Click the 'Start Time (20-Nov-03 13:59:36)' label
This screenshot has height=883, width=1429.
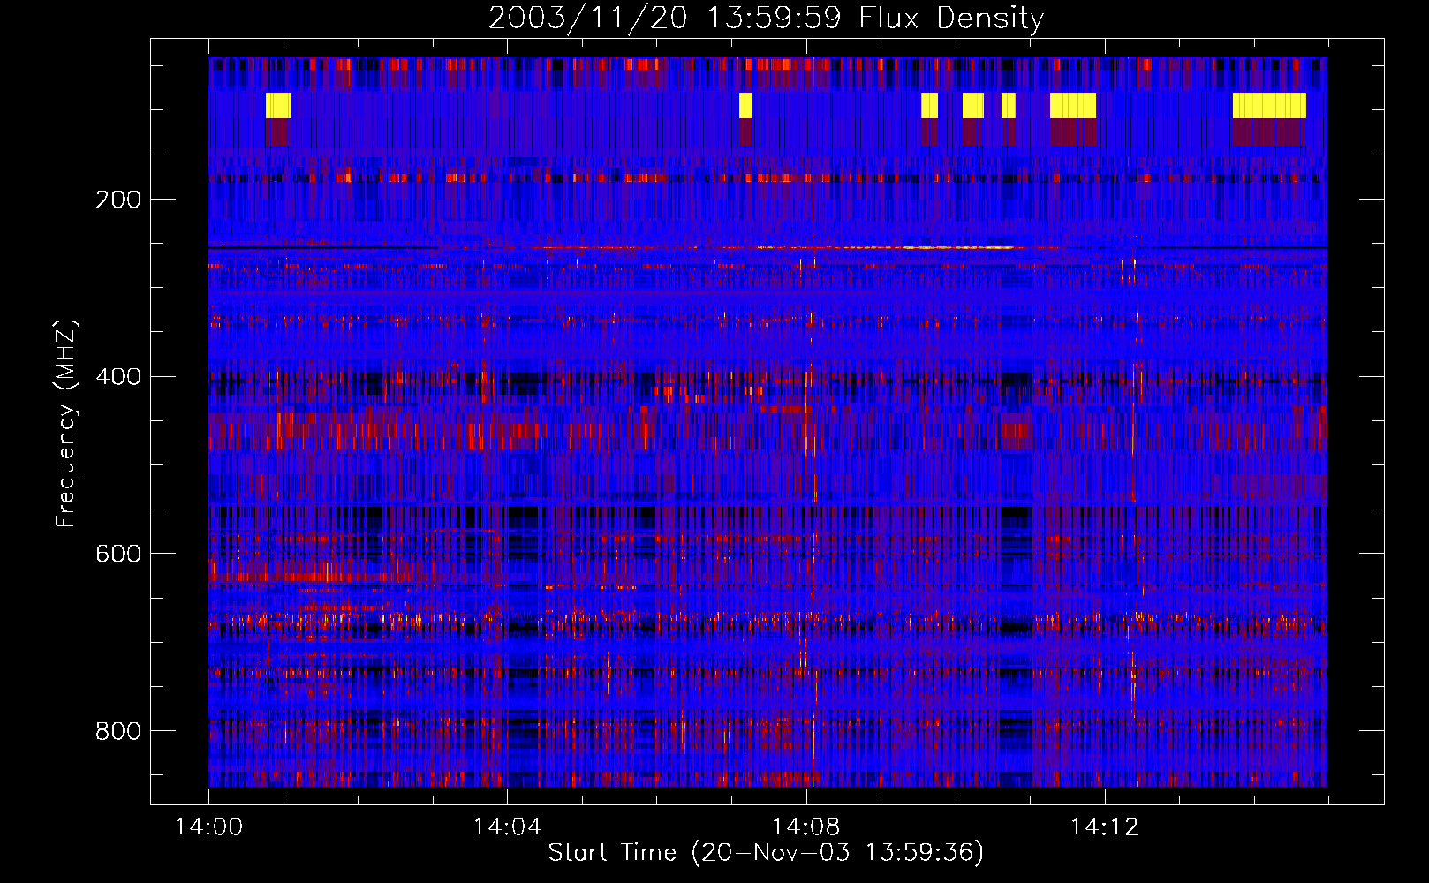point(766,853)
